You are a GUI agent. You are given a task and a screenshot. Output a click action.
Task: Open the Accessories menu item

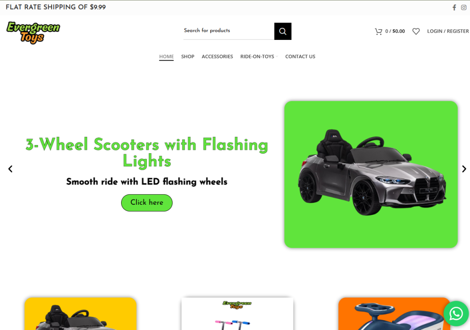coord(217,56)
